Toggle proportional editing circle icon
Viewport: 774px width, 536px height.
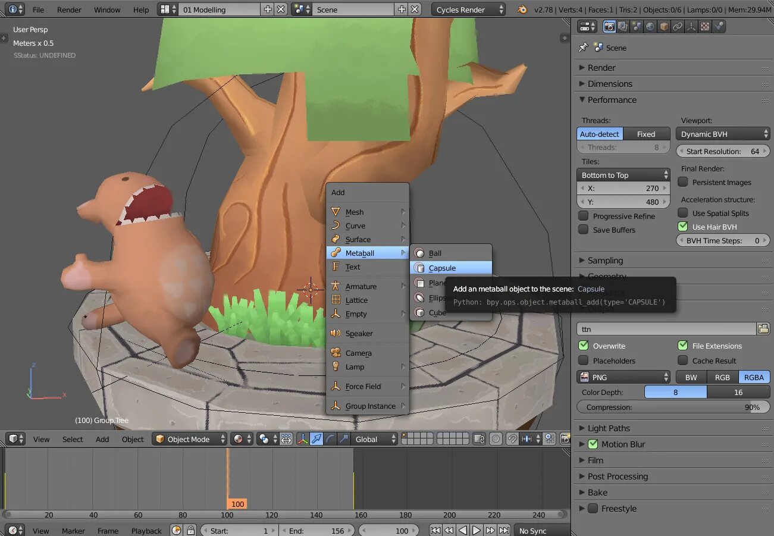(496, 439)
